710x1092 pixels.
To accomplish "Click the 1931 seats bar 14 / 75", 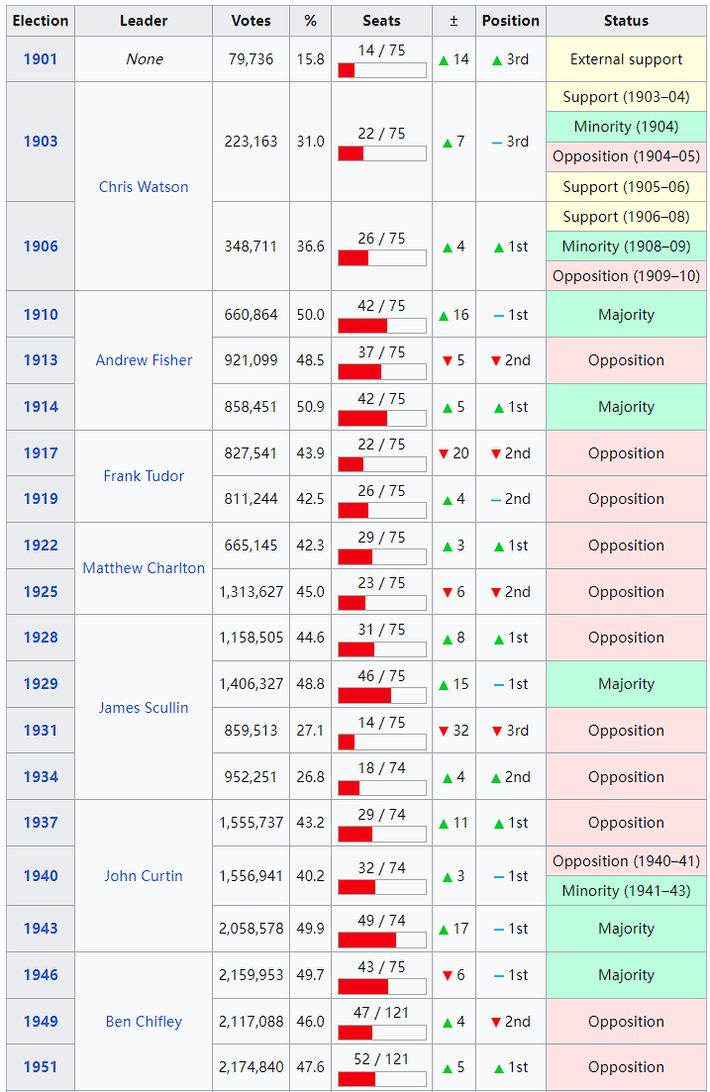I will click(x=382, y=743).
